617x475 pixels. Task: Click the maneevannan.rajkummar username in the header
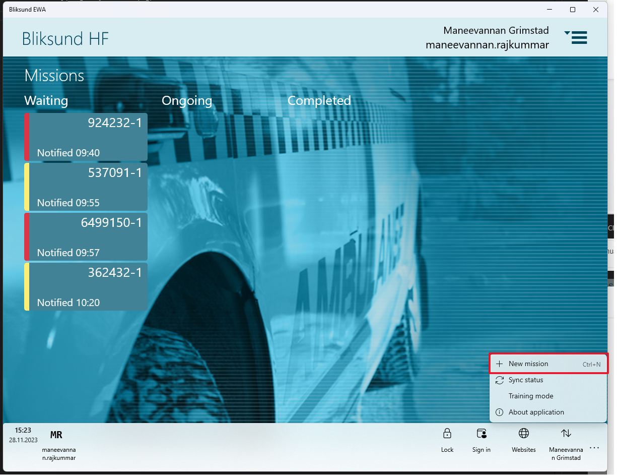pyautogui.click(x=487, y=45)
